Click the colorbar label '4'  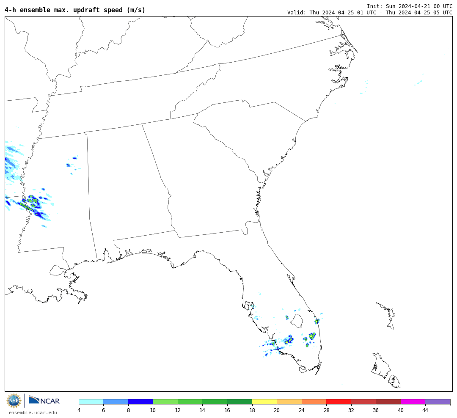point(79,410)
